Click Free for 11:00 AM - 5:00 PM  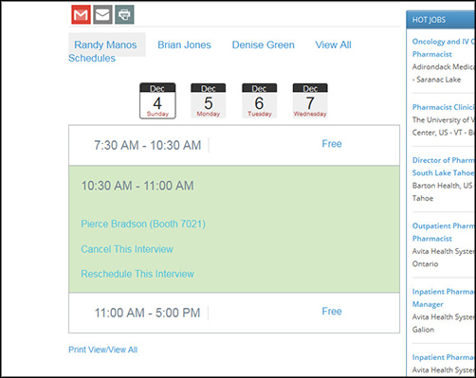pyautogui.click(x=332, y=312)
